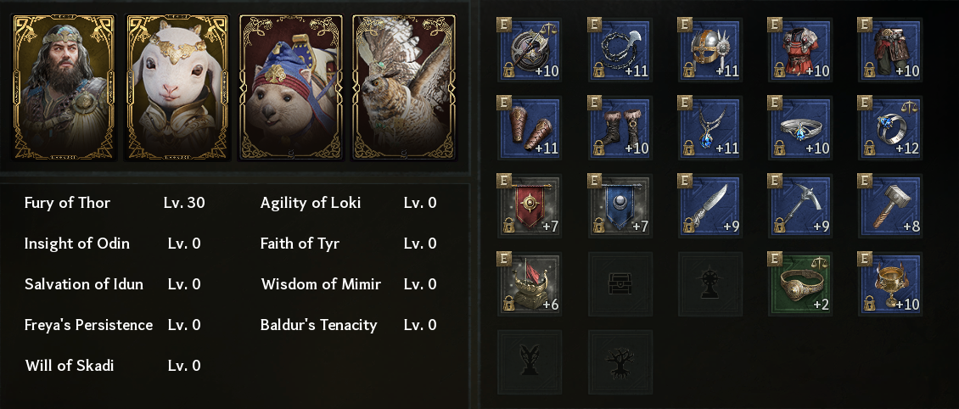Click the hammer tool item
Image resolution: width=959 pixels, height=409 pixels.
click(x=890, y=205)
